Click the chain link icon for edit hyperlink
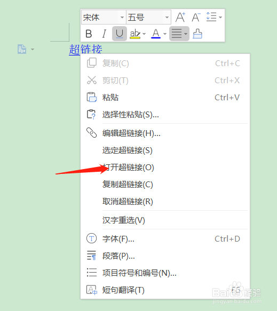This screenshot has height=311, width=277. coord(91,133)
